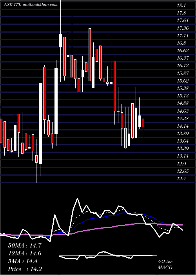Click the 12.4 price axis label

click(181, 179)
